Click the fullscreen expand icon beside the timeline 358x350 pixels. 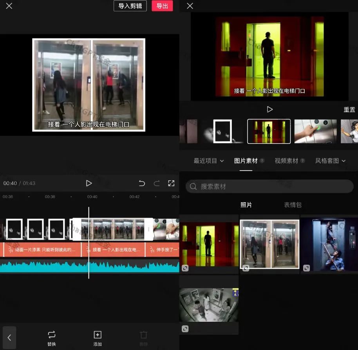tap(171, 183)
